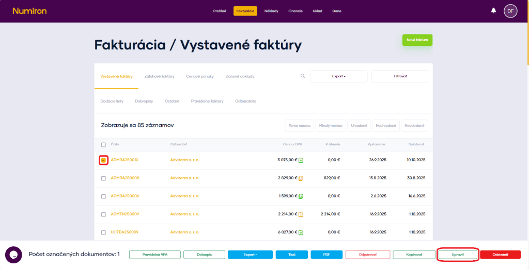Click the search magnifier icon
The width and height of the screenshot is (529, 269).
coord(303,76)
